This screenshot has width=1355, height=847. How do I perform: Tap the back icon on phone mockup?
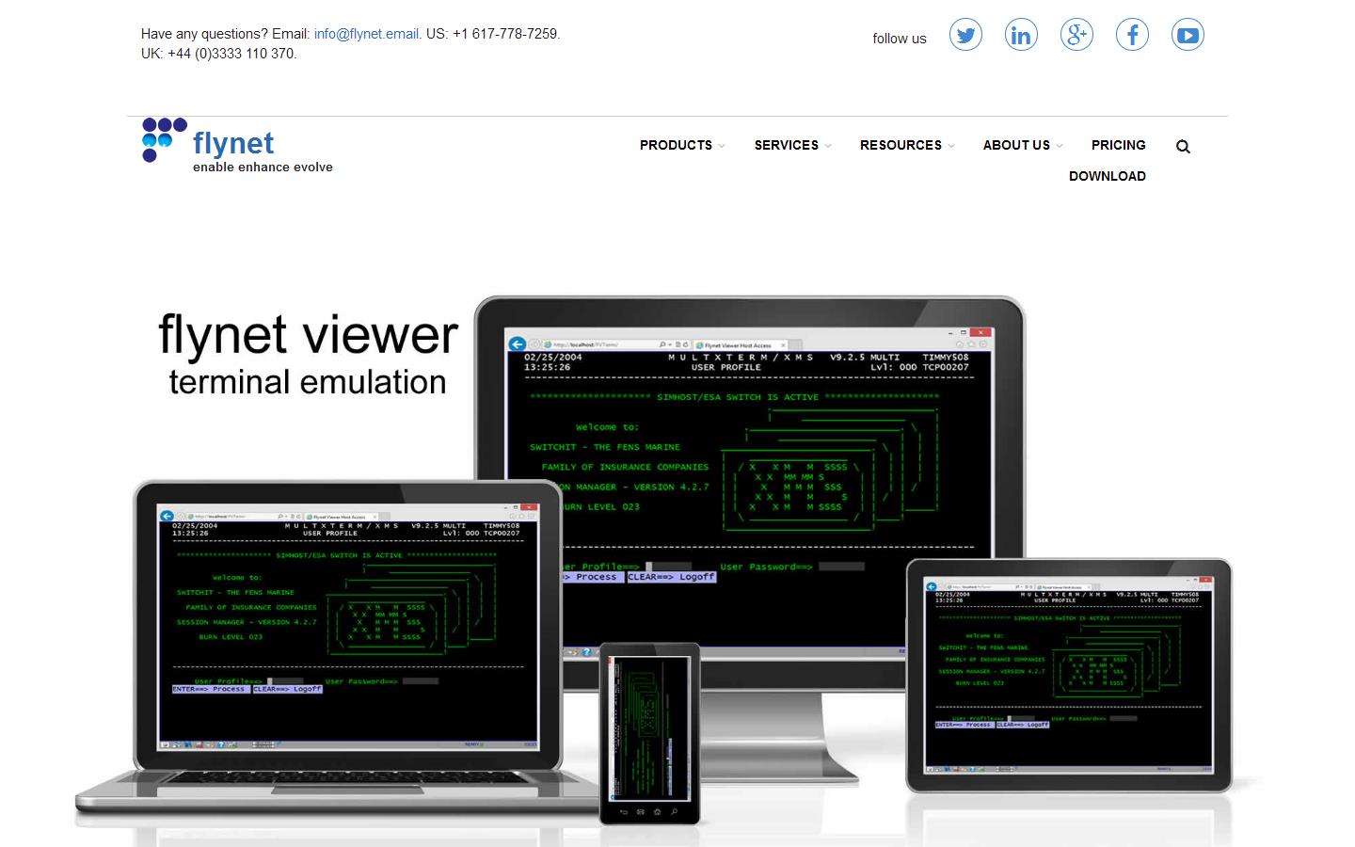point(623,811)
